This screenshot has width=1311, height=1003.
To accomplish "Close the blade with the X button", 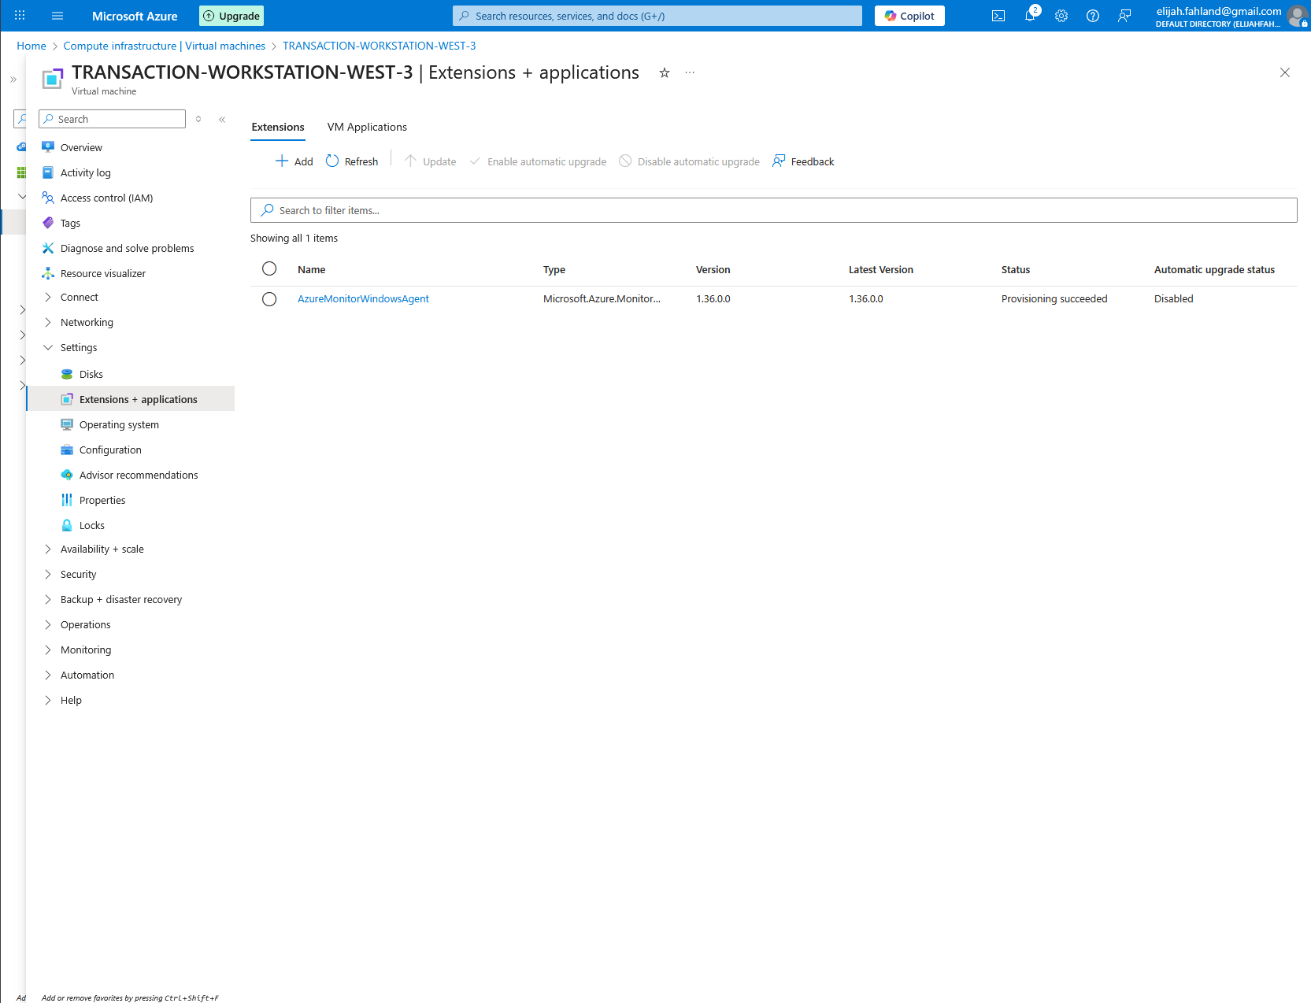I will (x=1285, y=72).
